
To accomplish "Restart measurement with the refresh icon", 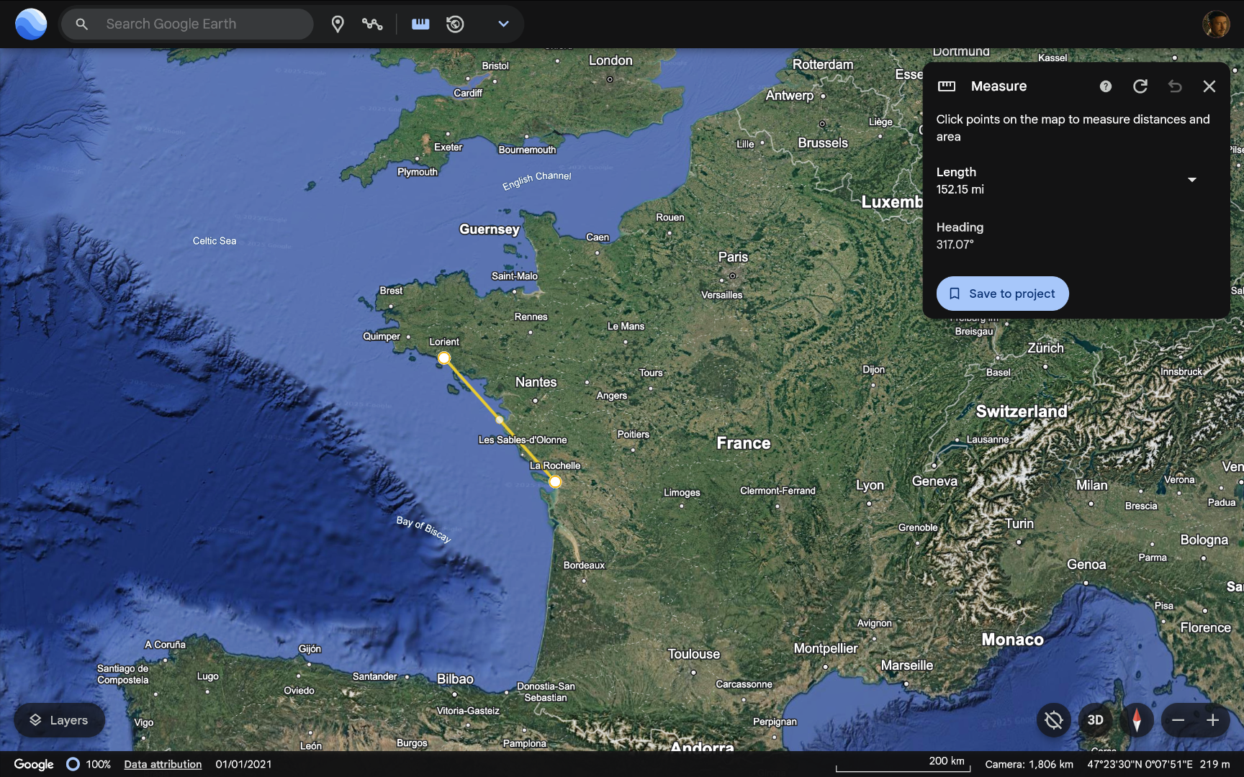I will [x=1140, y=86].
